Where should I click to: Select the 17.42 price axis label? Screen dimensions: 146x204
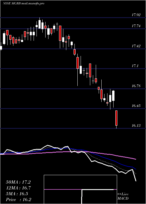point(136,46)
